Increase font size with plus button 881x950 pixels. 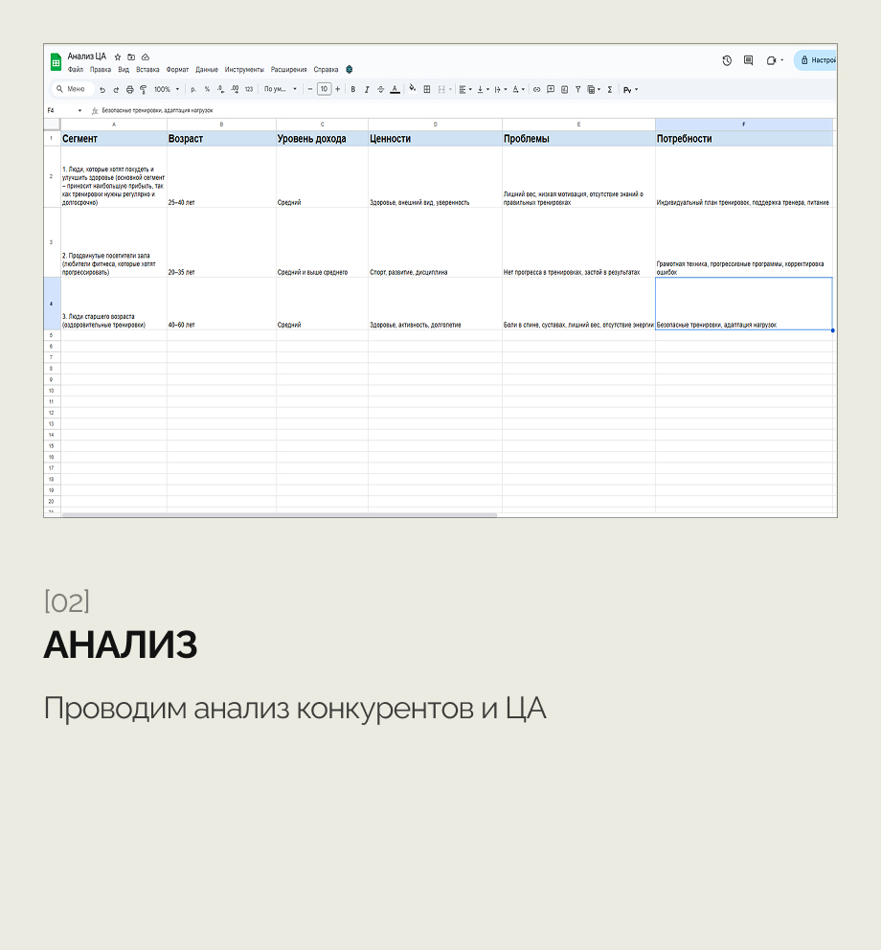pyautogui.click(x=337, y=90)
